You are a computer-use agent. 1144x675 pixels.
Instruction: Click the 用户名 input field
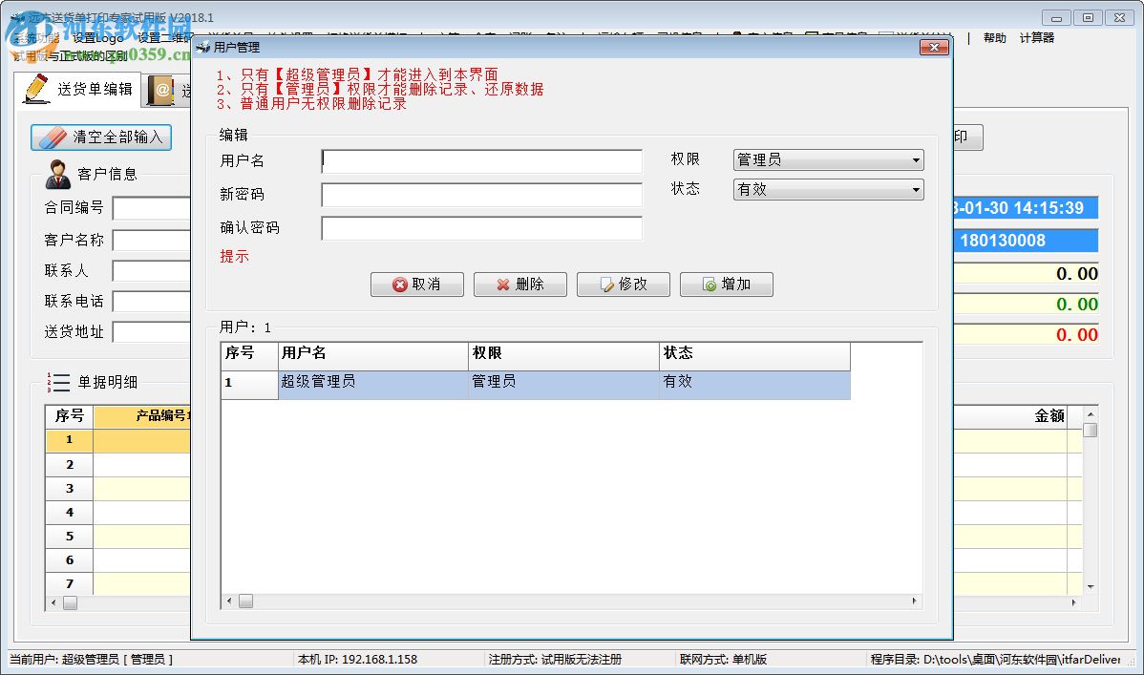[482, 160]
